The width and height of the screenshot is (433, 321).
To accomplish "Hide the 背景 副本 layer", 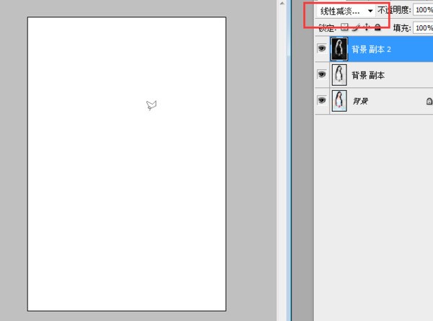I will (x=322, y=75).
